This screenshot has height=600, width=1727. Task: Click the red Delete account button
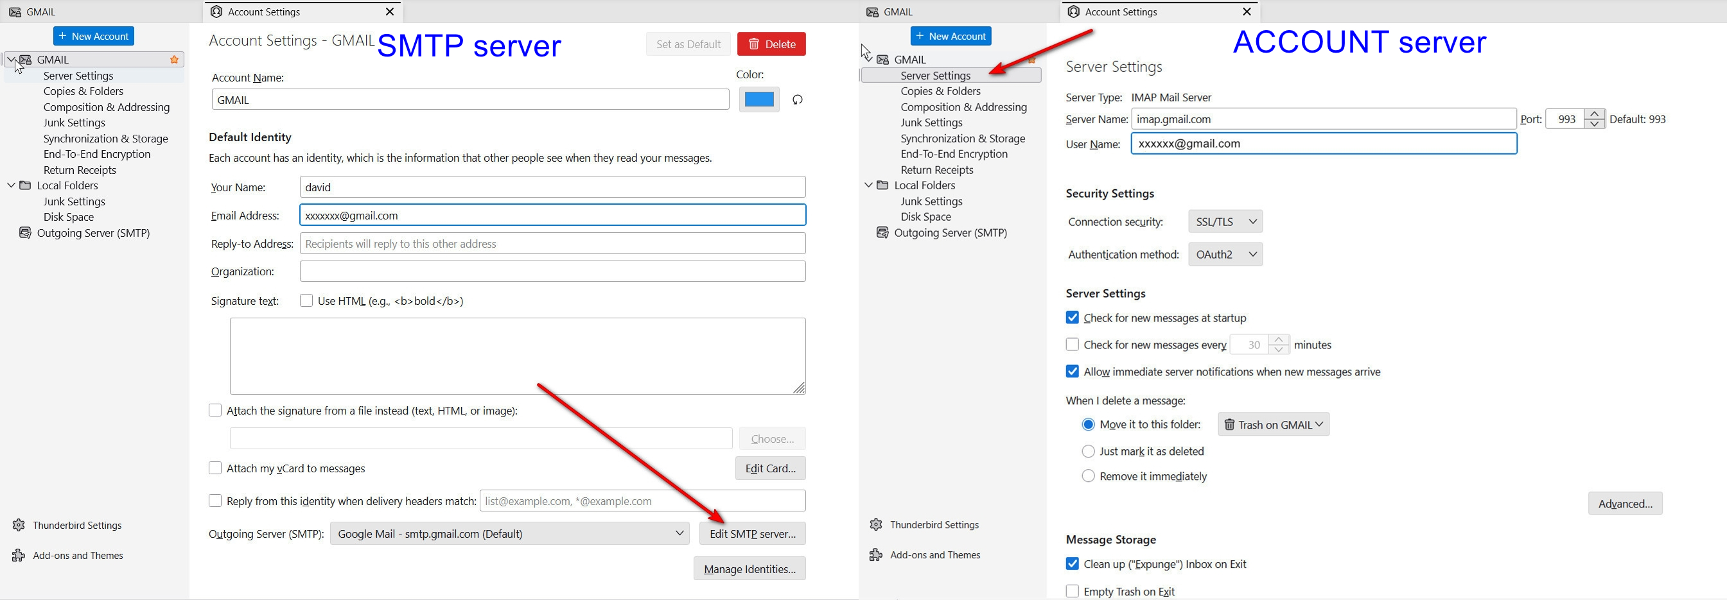[771, 44]
